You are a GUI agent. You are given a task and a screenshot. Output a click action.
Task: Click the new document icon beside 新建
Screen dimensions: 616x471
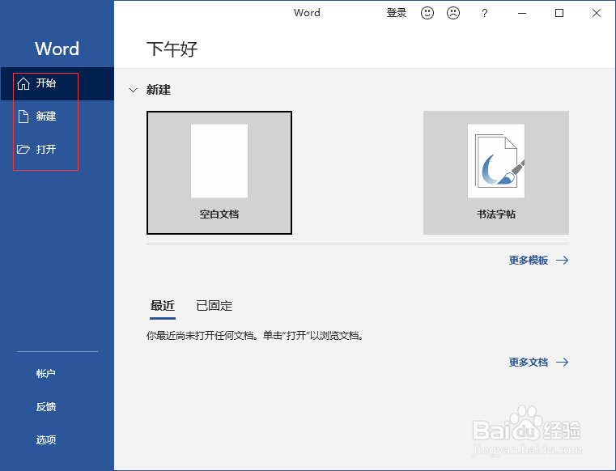(23, 117)
